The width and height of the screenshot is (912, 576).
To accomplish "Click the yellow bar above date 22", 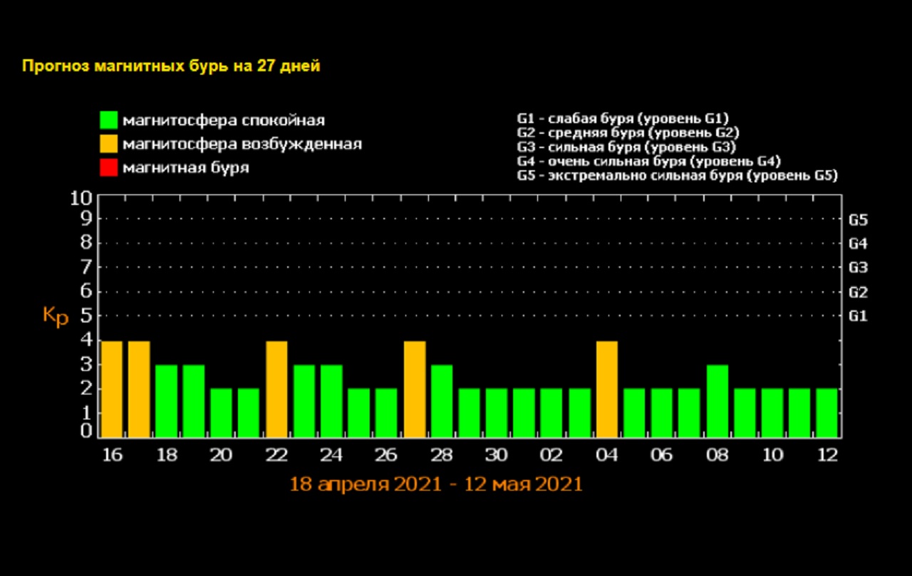I will pyautogui.click(x=276, y=389).
